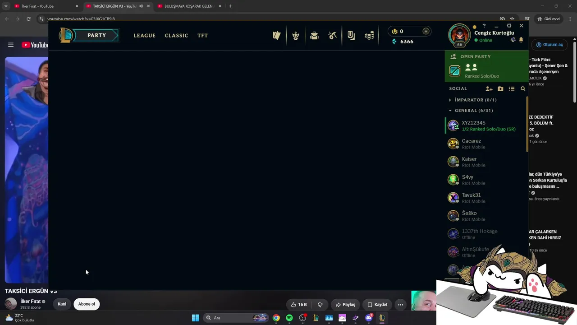Click the Kaydet save button
This screenshot has width=577, height=325.
pyautogui.click(x=377, y=305)
